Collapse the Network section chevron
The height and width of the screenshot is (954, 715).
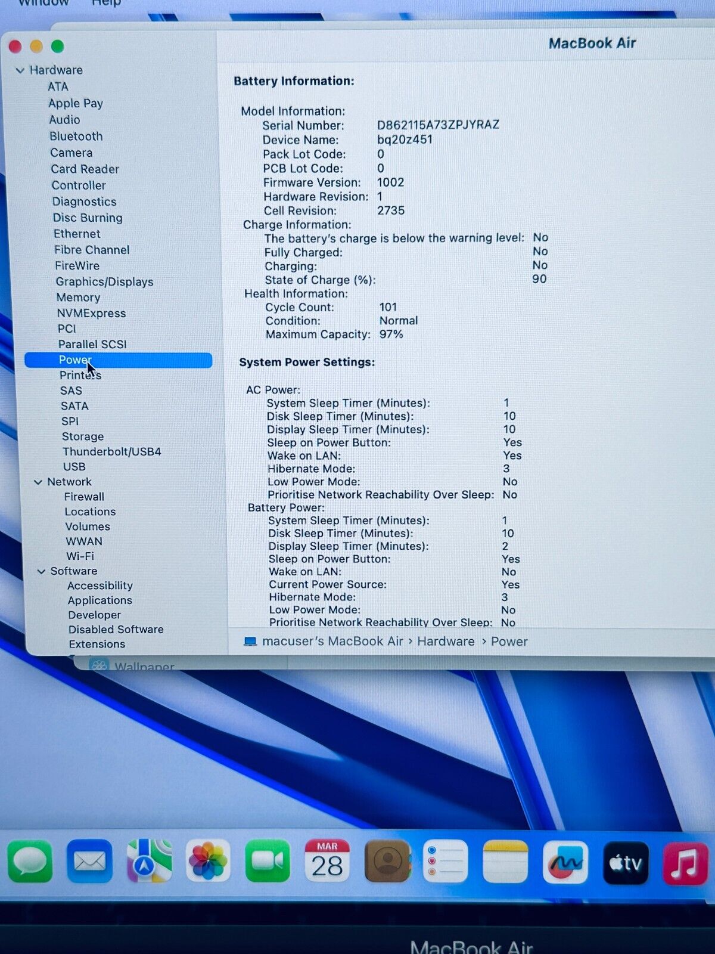(38, 482)
